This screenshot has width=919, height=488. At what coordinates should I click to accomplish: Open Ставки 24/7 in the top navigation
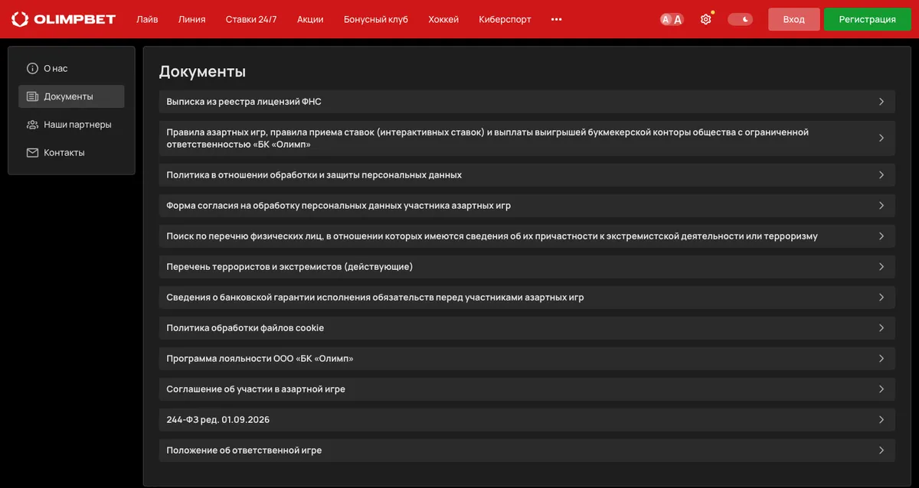pyautogui.click(x=251, y=19)
